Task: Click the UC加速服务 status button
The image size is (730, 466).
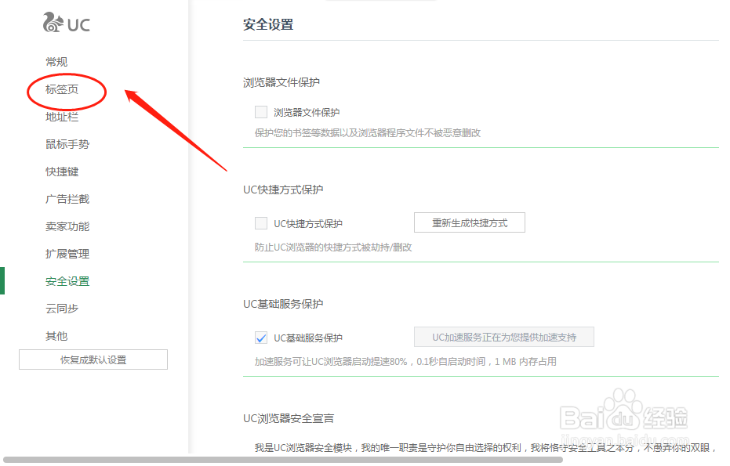Action: pos(504,338)
